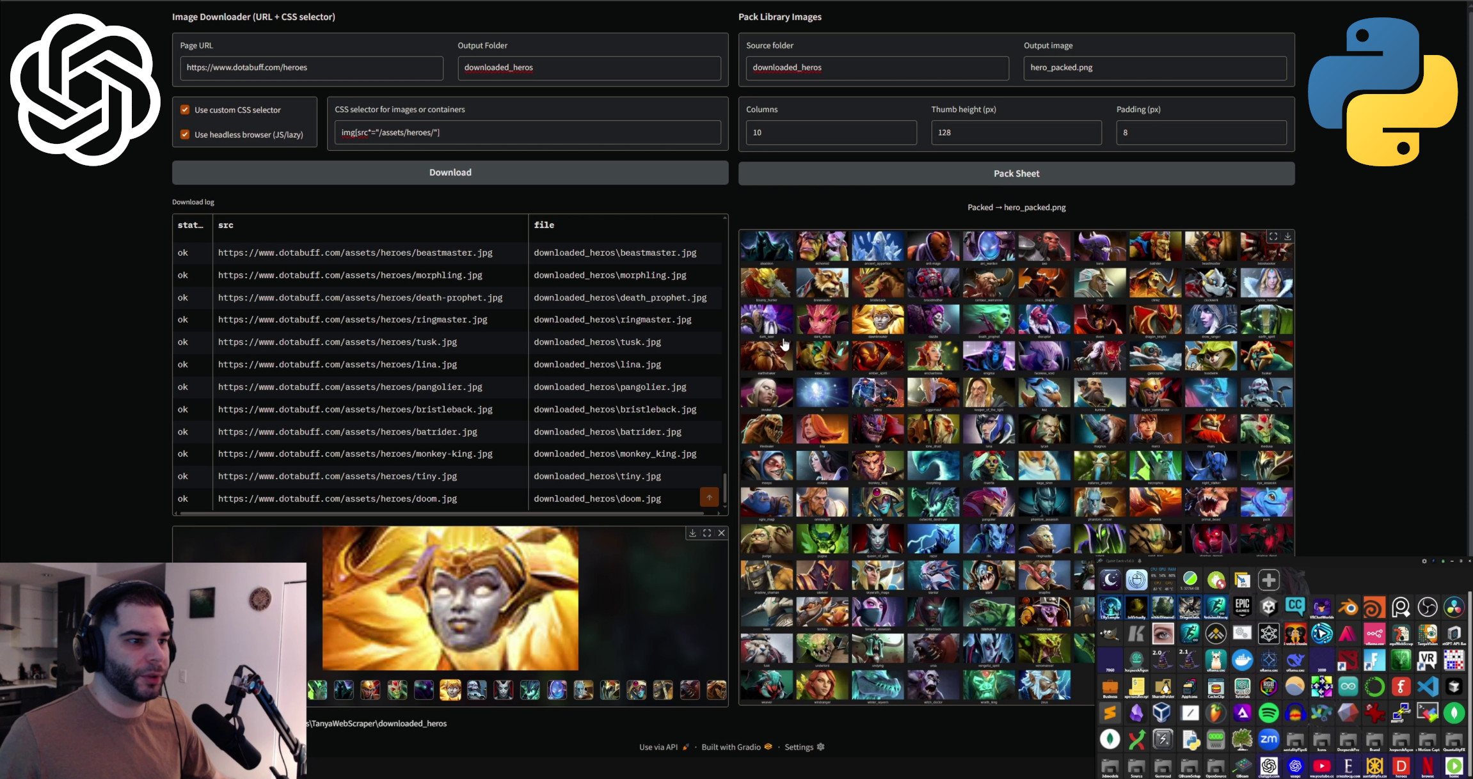Launch Sublime Text from the launcher
The image size is (1473, 779).
tap(1110, 712)
